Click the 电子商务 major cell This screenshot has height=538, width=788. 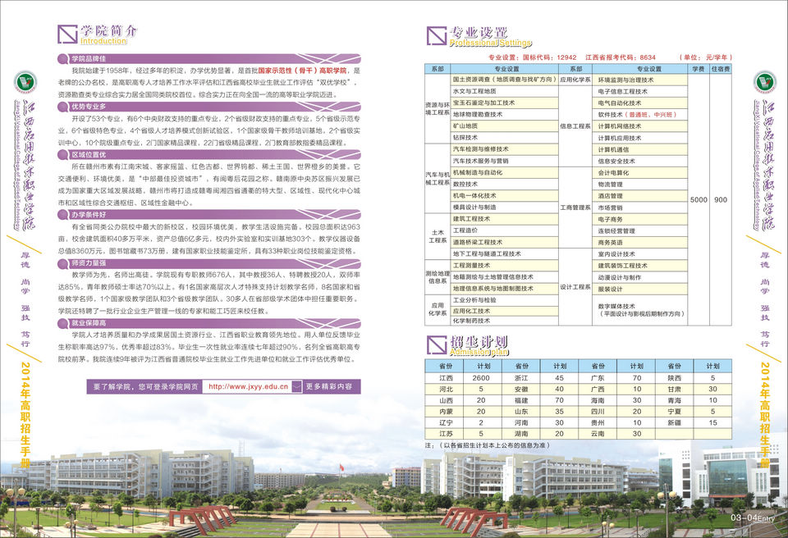(x=639, y=220)
